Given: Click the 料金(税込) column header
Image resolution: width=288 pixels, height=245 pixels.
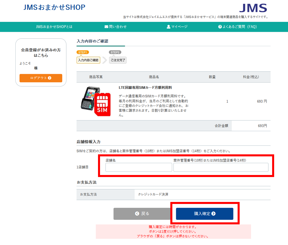Looking at the screenshot, I should (x=251, y=77).
